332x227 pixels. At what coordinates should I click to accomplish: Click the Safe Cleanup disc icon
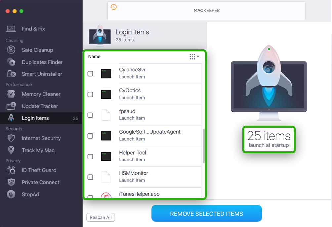point(11,50)
